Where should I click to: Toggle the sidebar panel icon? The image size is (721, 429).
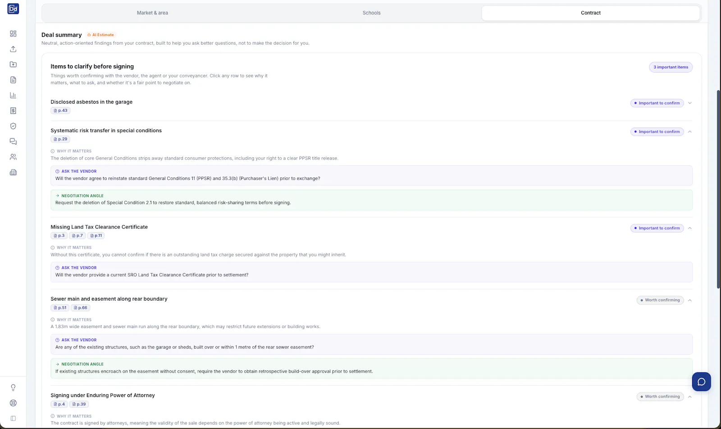[x=13, y=418]
